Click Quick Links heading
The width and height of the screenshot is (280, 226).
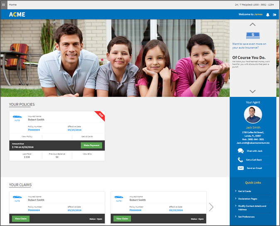click(x=253, y=183)
